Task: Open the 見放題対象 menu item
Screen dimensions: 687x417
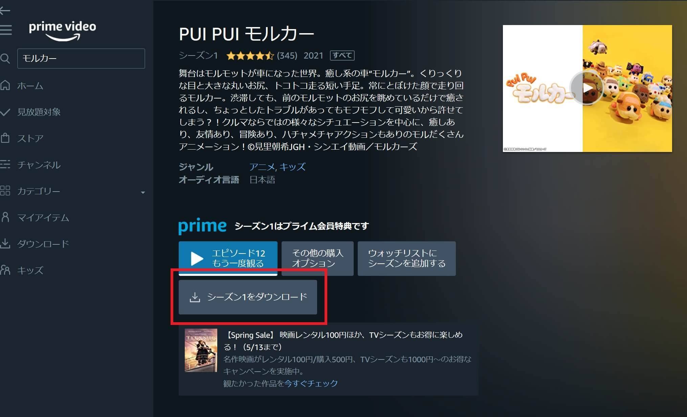Action: (39, 112)
